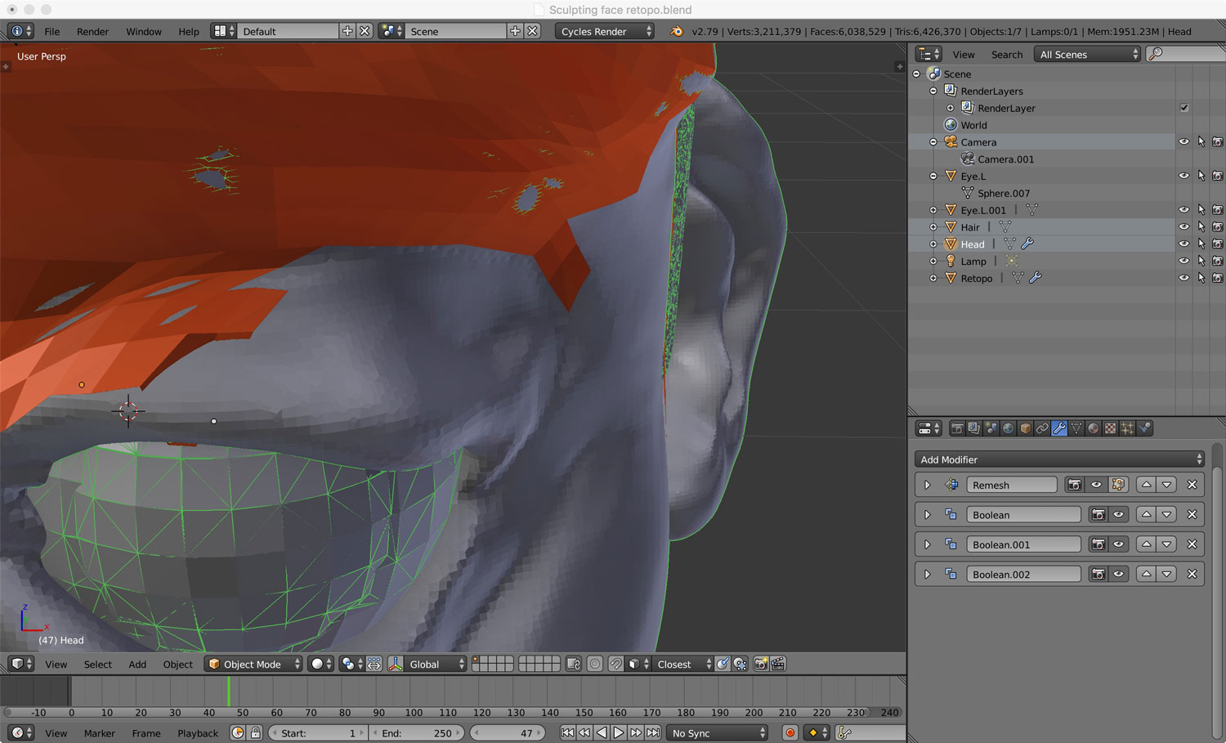Delete the Boolean.002 modifier
The image size is (1226, 743).
[1192, 575]
